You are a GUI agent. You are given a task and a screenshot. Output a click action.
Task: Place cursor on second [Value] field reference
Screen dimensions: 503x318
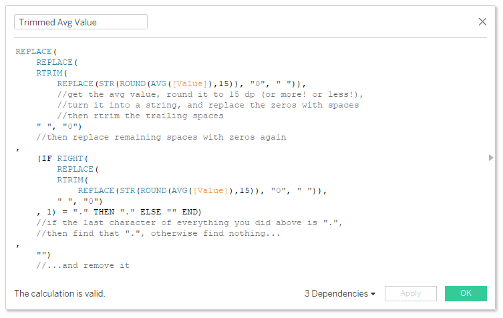[210, 190]
